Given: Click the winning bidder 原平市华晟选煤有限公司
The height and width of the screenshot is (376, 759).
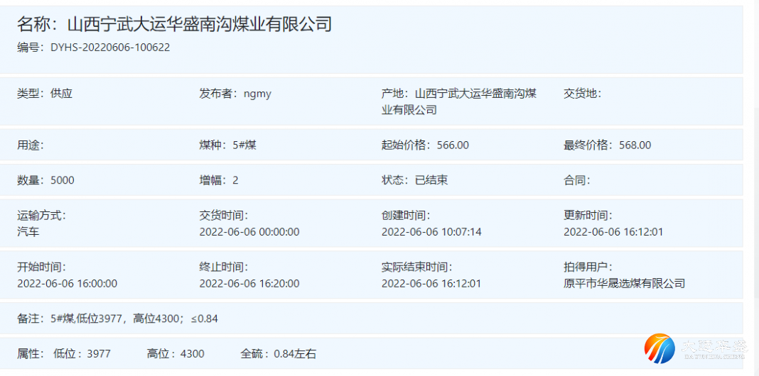Looking at the screenshot, I should (624, 284).
